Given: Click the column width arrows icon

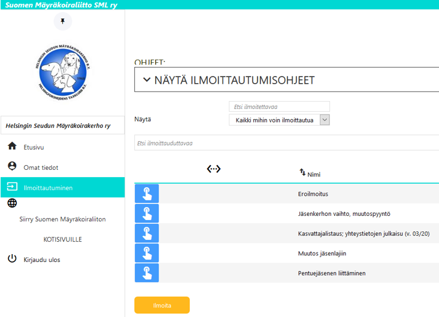Looking at the screenshot, I should (214, 169).
